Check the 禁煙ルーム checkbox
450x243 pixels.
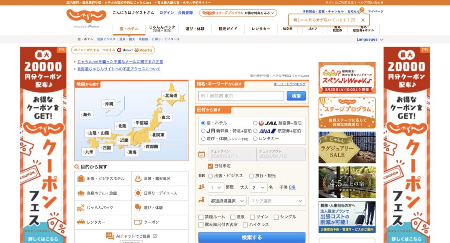[201, 217]
